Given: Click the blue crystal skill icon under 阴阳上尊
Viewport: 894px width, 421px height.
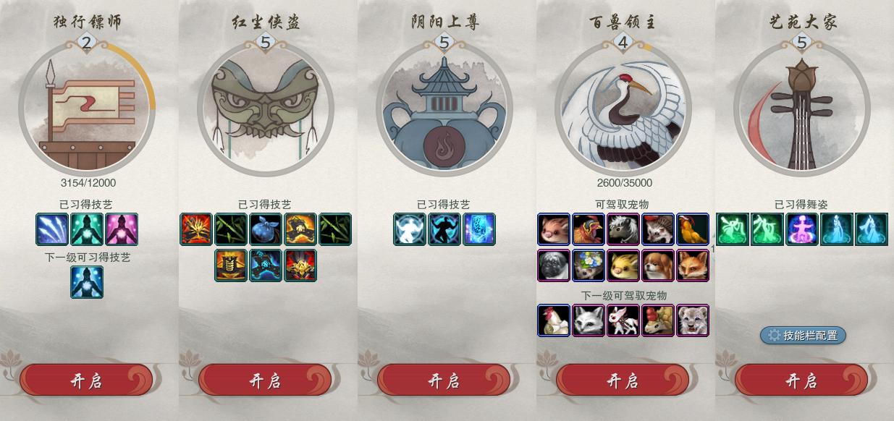Looking at the screenshot, I should [479, 229].
